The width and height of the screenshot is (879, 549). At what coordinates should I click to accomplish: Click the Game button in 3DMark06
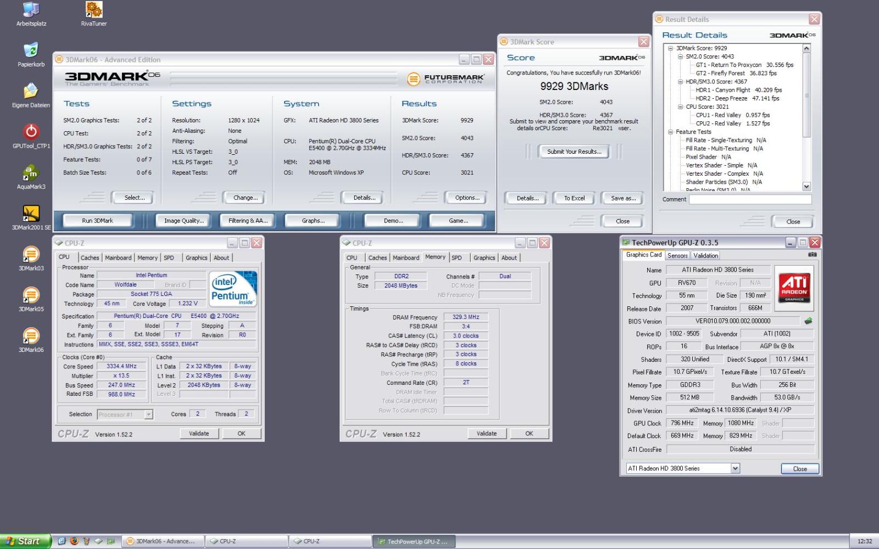click(x=458, y=221)
